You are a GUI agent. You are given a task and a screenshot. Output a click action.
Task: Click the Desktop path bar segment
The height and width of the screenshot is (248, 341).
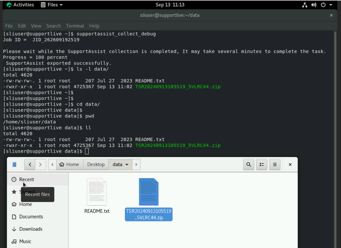96,164
